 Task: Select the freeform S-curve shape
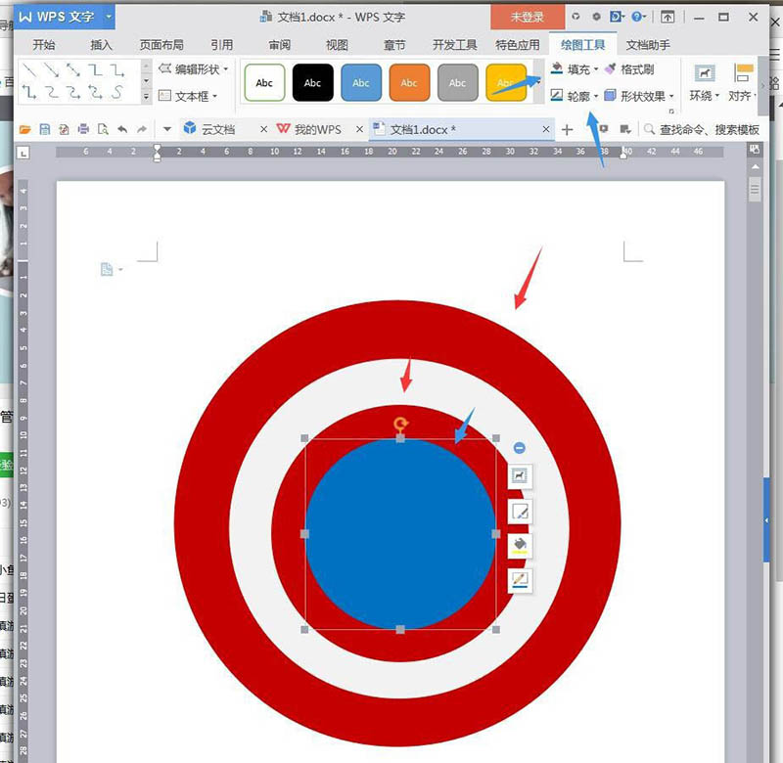click(x=117, y=92)
